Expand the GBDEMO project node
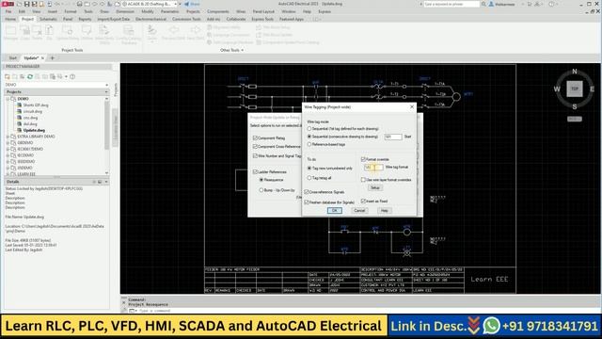Image resolution: width=602 pixels, height=339 pixels. click(x=8, y=142)
